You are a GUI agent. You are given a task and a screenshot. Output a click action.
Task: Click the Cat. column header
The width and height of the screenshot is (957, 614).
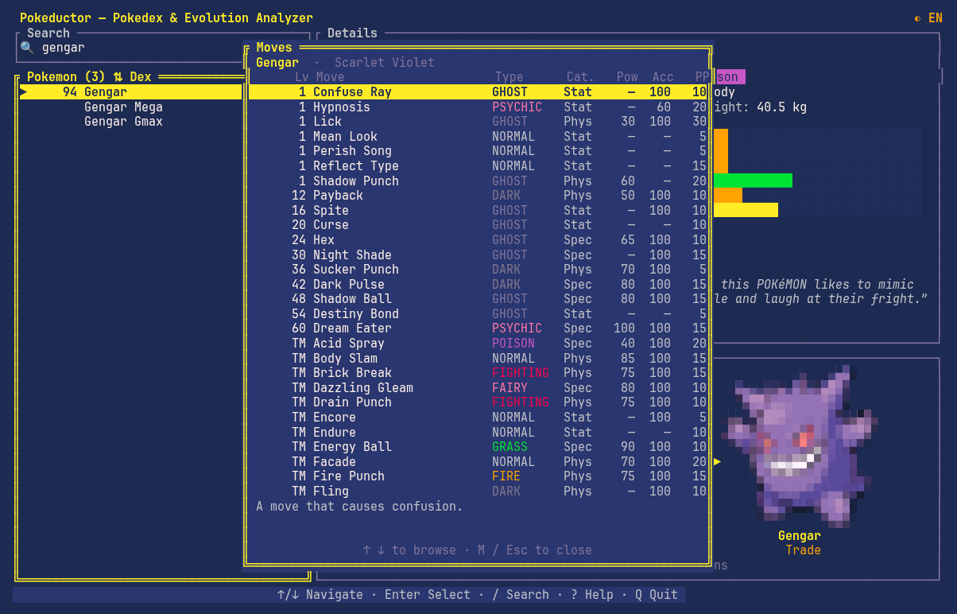click(x=580, y=77)
